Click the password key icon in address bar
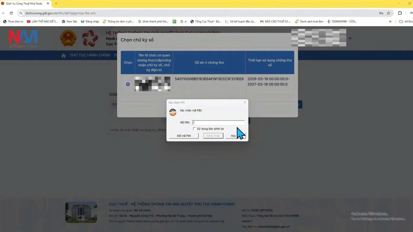The width and height of the screenshot is (413, 232). point(381,13)
